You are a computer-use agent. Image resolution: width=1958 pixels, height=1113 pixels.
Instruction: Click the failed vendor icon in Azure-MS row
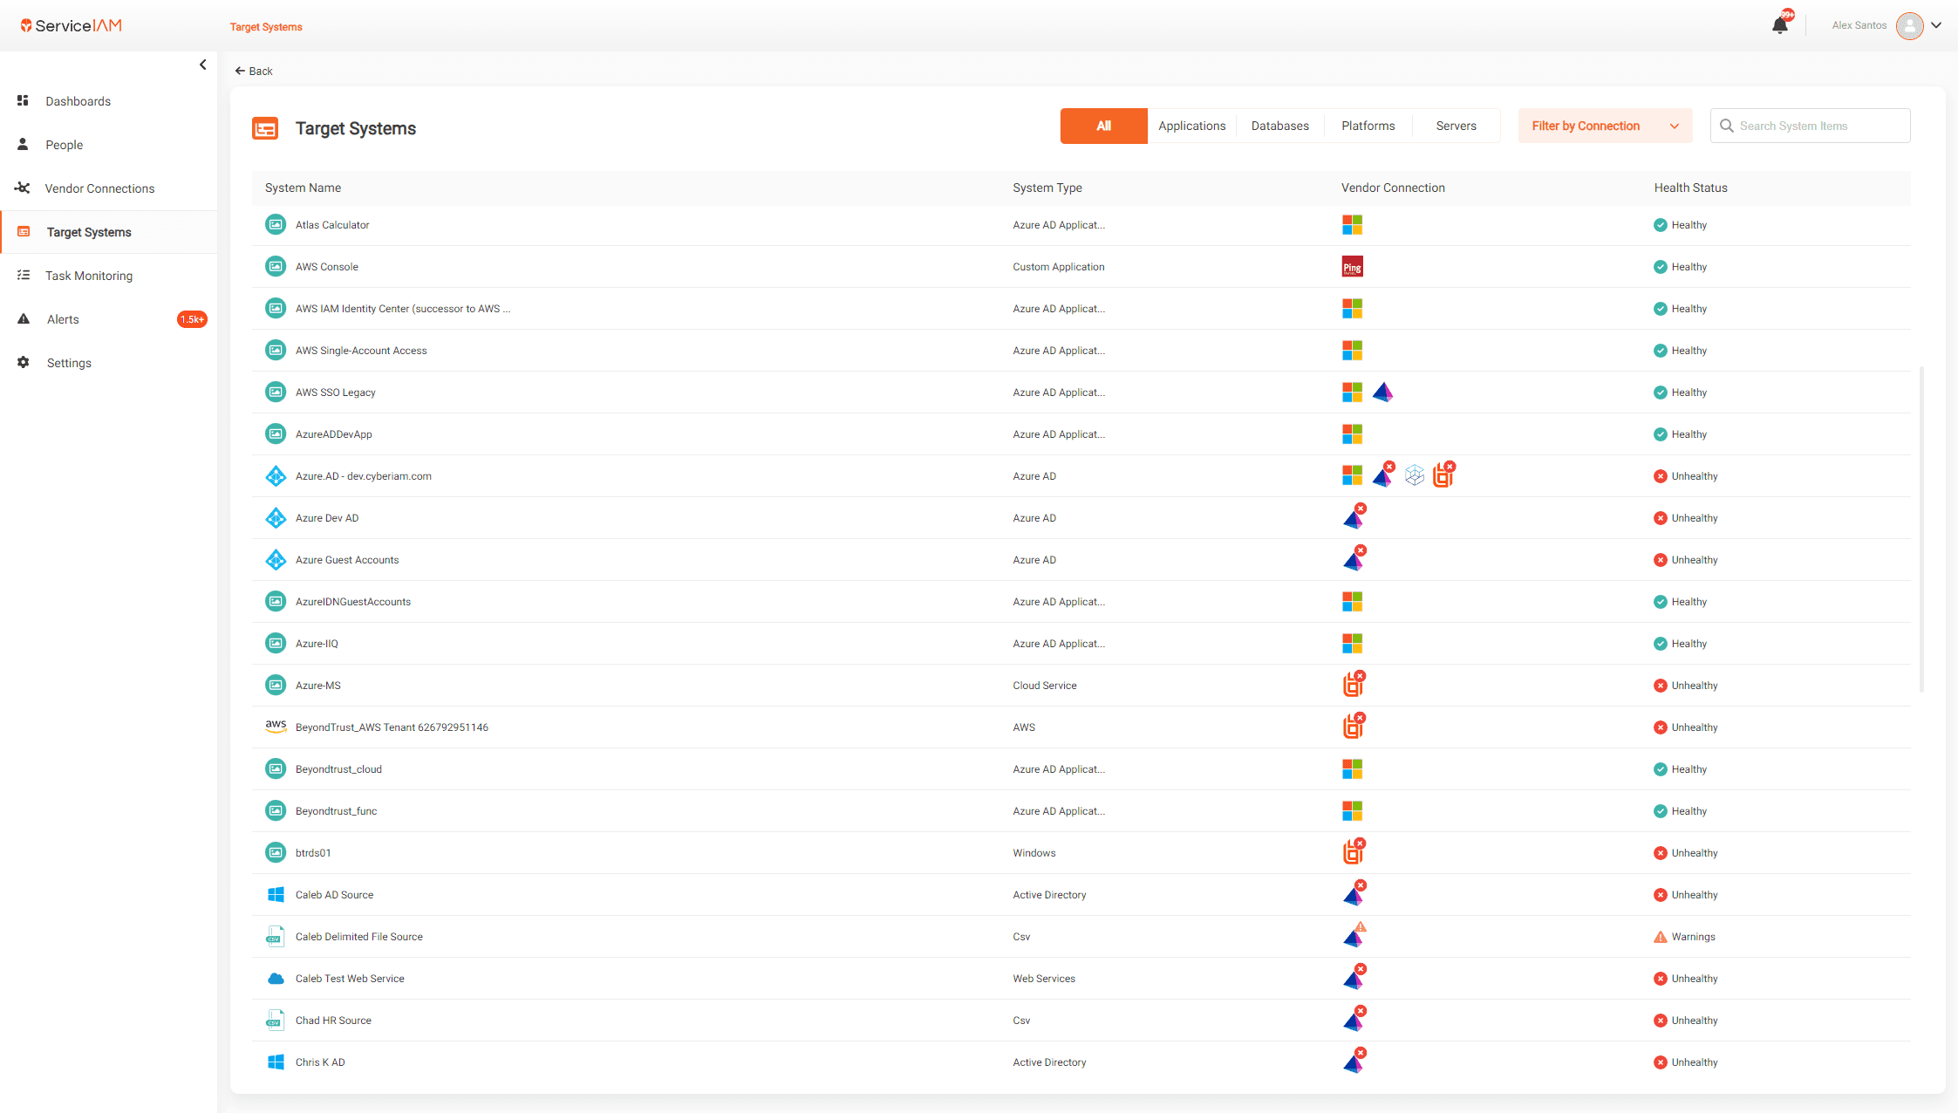[x=1353, y=684]
